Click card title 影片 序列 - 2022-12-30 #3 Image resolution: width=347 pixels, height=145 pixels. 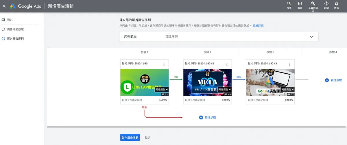(x=262, y=64)
